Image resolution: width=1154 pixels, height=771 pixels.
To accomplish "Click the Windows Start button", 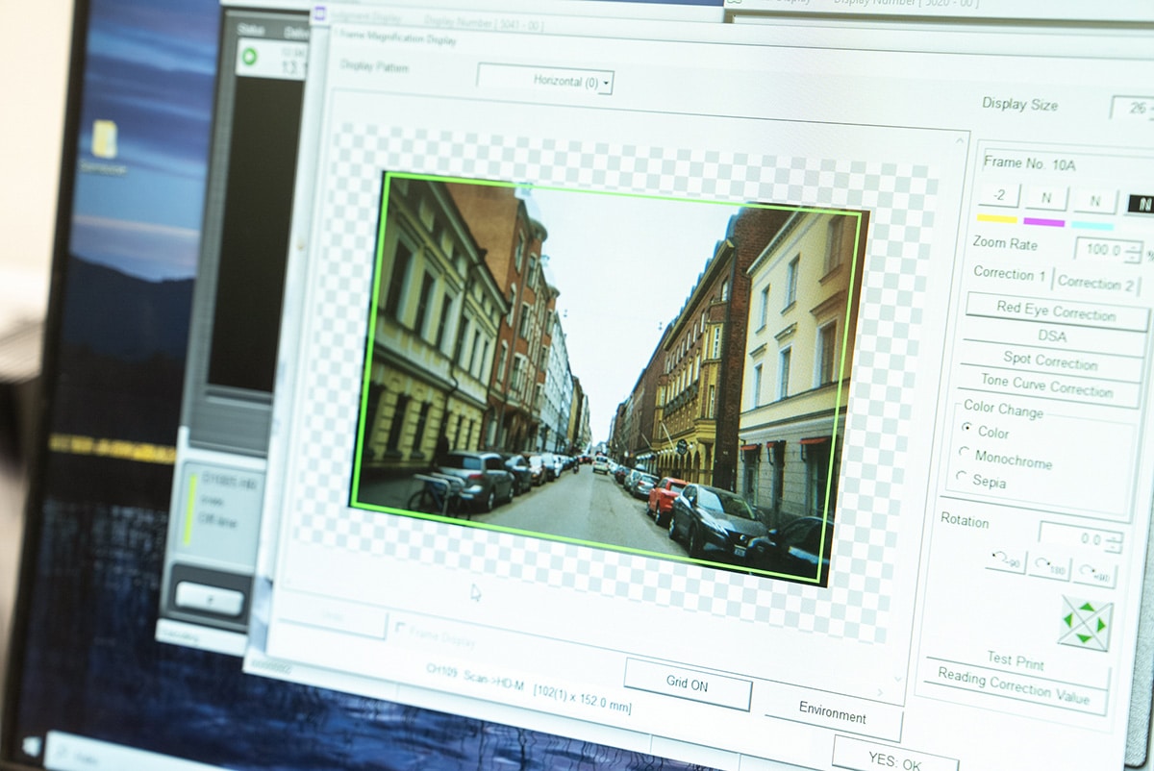I will (x=32, y=745).
